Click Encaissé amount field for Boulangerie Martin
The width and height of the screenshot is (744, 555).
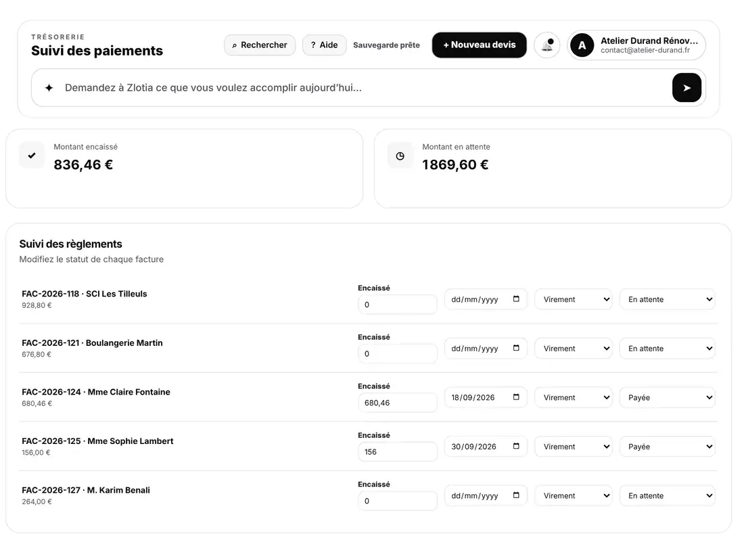click(398, 354)
